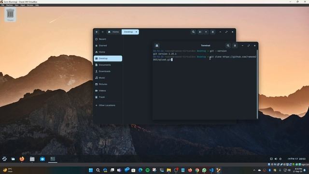
Task: Open Other Locations in Files sidebar
Action: [x=108, y=105]
